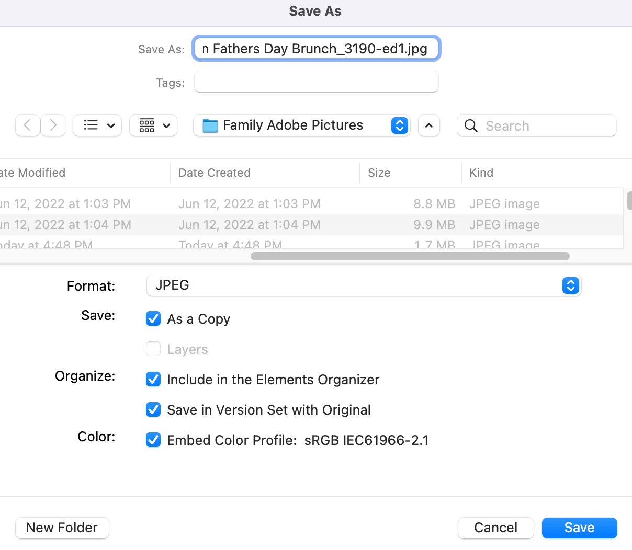Click the horizontal scrollbar in file list
632x550 pixels.
[x=410, y=256]
